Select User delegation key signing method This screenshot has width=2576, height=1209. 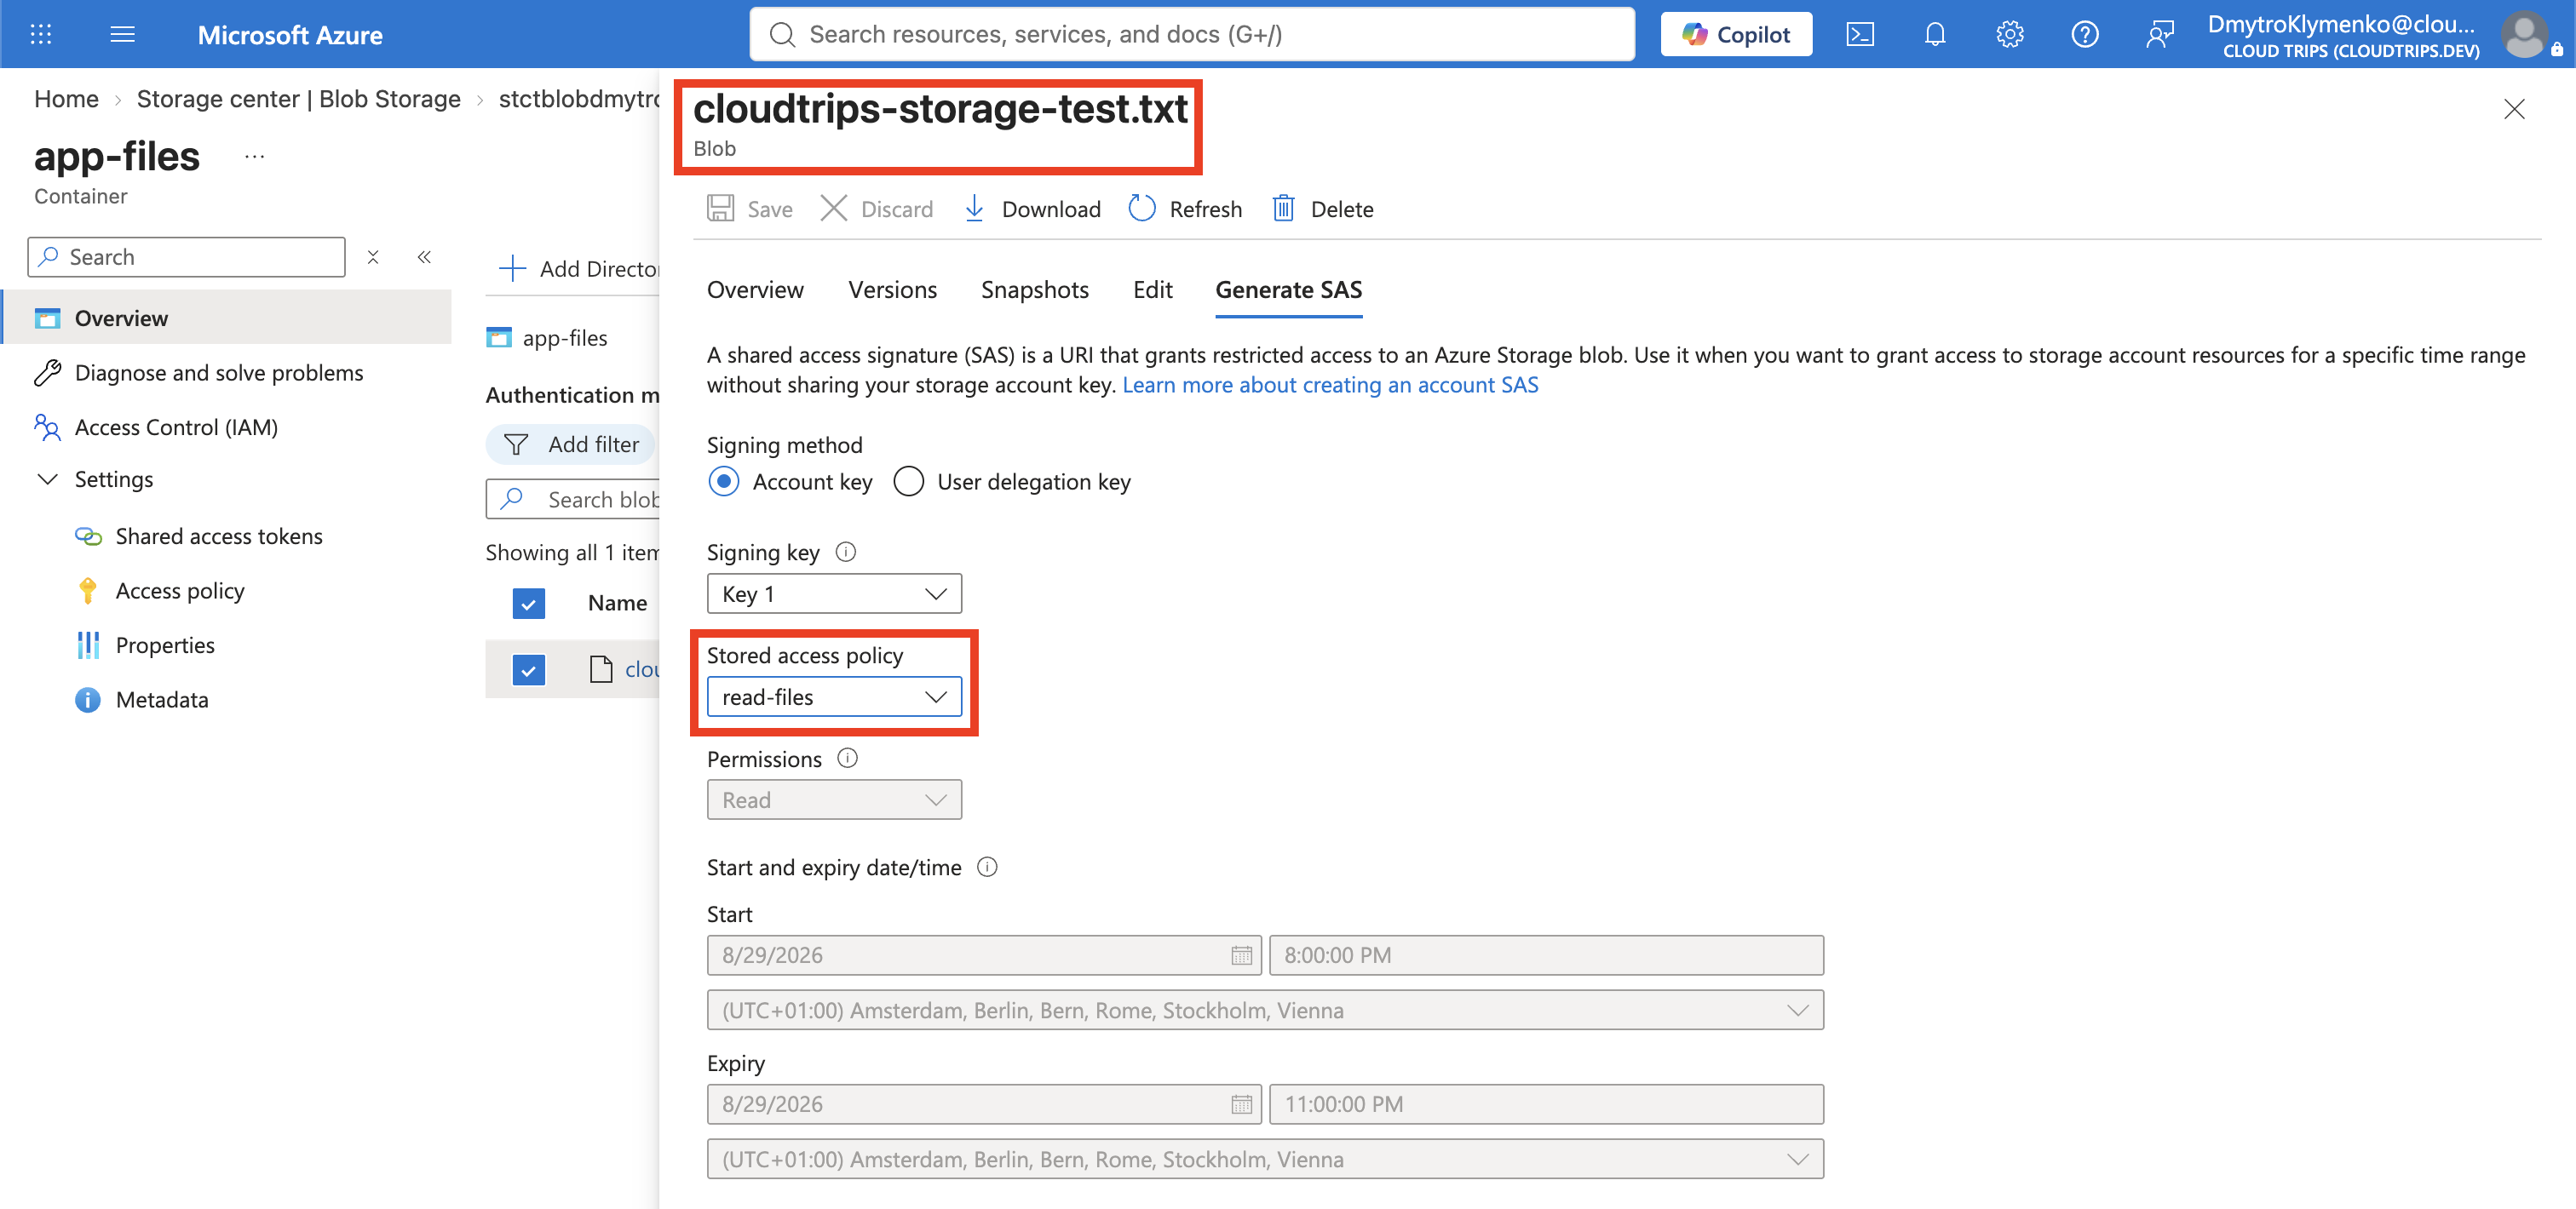click(x=908, y=482)
